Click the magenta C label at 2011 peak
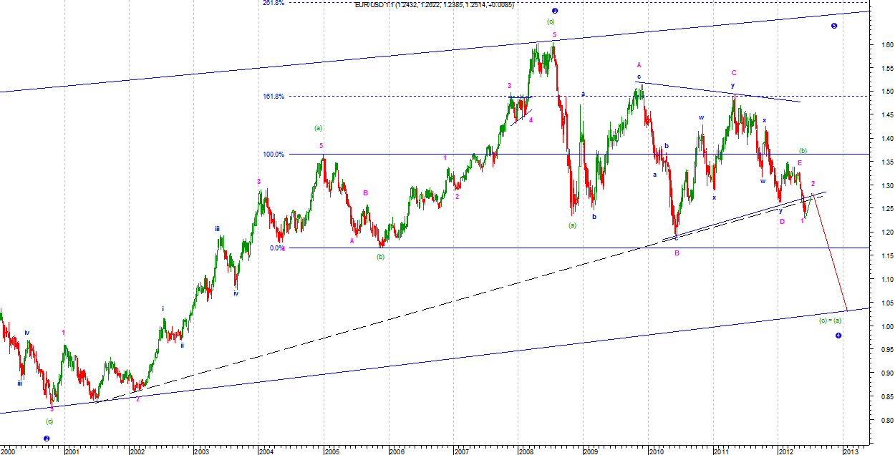 (734, 72)
